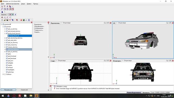Click the Windows Start button
Viewport: 174px width, 98px height.
coord(3,96)
